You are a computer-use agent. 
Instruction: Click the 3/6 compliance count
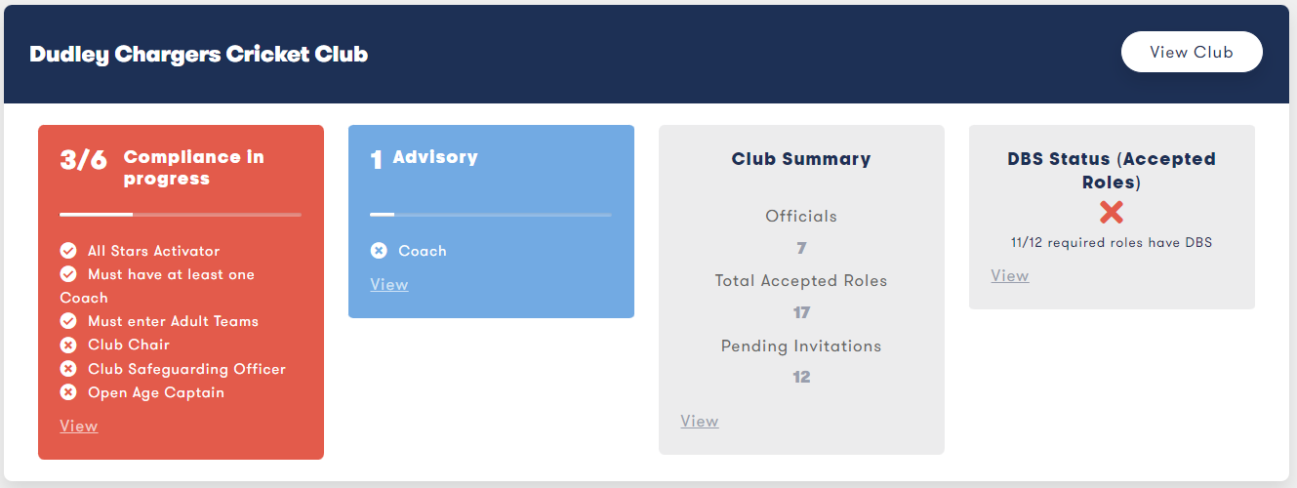pos(84,160)
